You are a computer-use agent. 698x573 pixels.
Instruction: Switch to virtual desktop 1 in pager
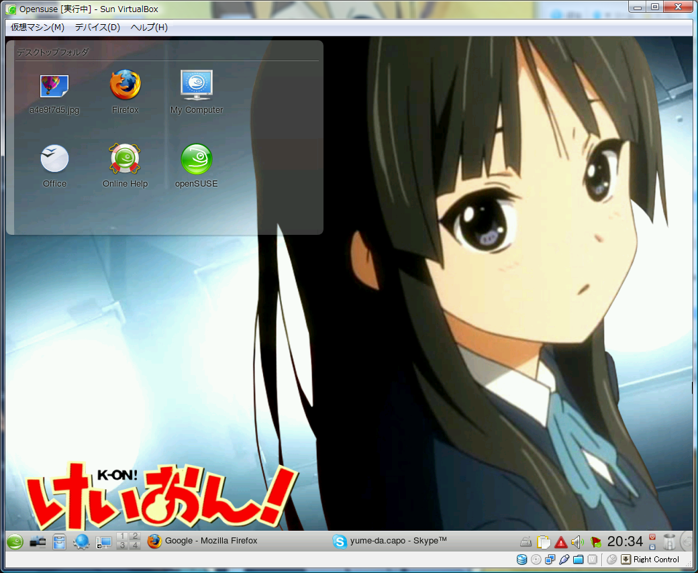point(123,537)
